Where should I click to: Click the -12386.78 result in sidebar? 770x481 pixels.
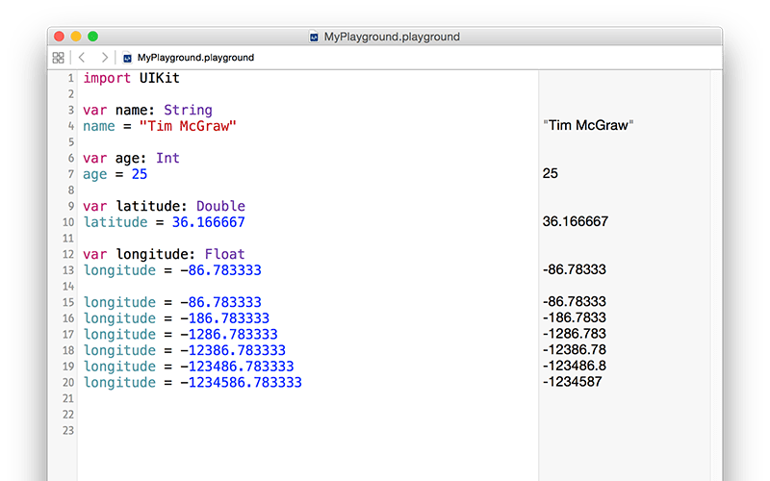tap(574, 349)
